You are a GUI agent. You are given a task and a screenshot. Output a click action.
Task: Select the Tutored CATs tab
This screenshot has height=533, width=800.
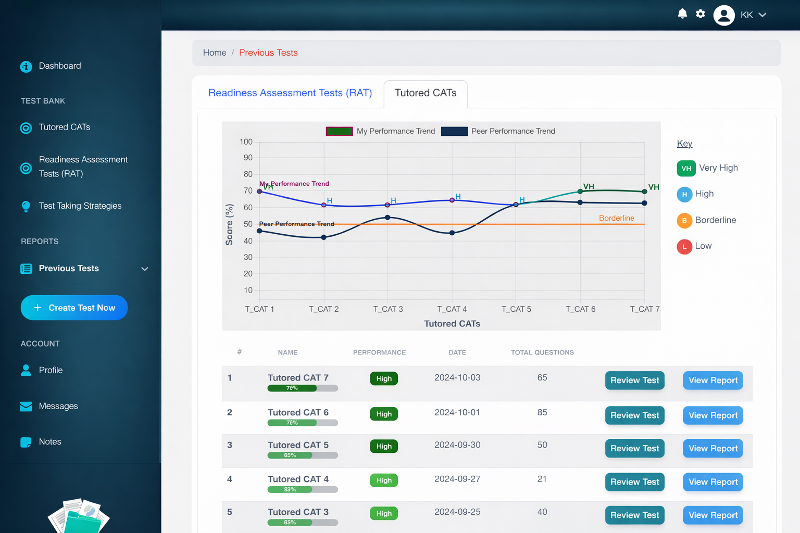pos(425,93)
